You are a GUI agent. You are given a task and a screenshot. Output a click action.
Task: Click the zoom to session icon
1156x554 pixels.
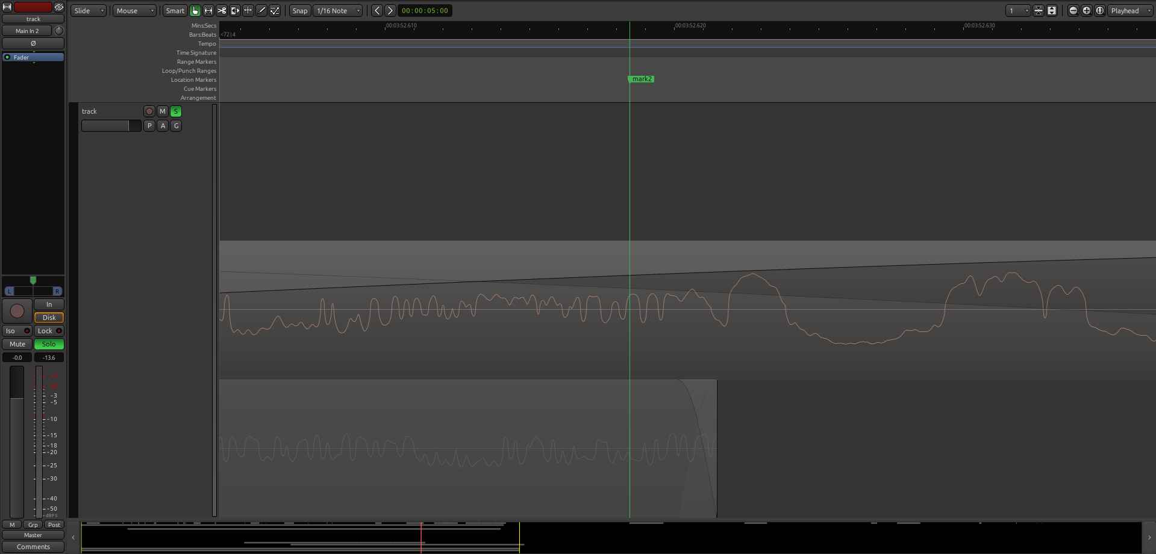[x=1099, y=11]
